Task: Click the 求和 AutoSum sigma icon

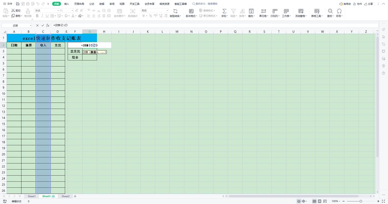Action: coord(224,11)
